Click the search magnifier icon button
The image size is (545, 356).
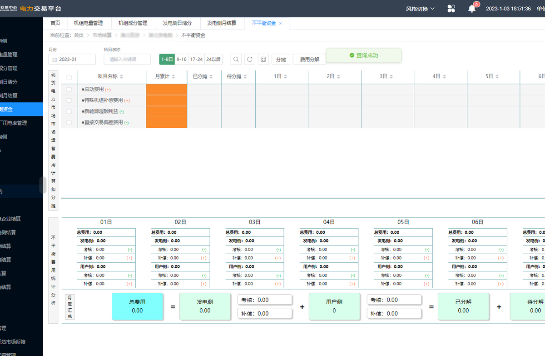(x=236, y=59)
